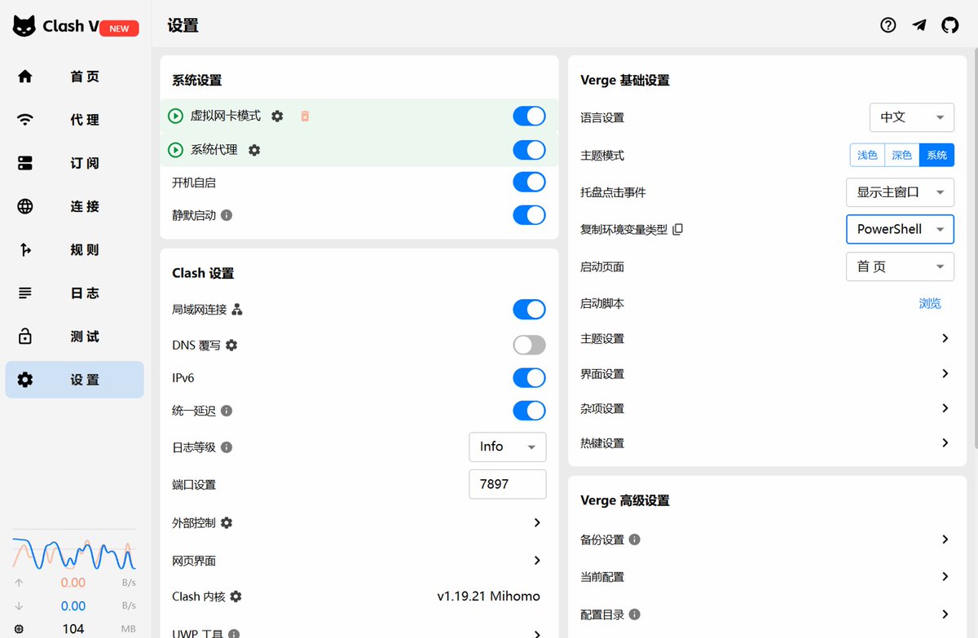This screenshot has width=978, height=638.
Task: Select the 浅色 theme mode
Action: point(867,155)
